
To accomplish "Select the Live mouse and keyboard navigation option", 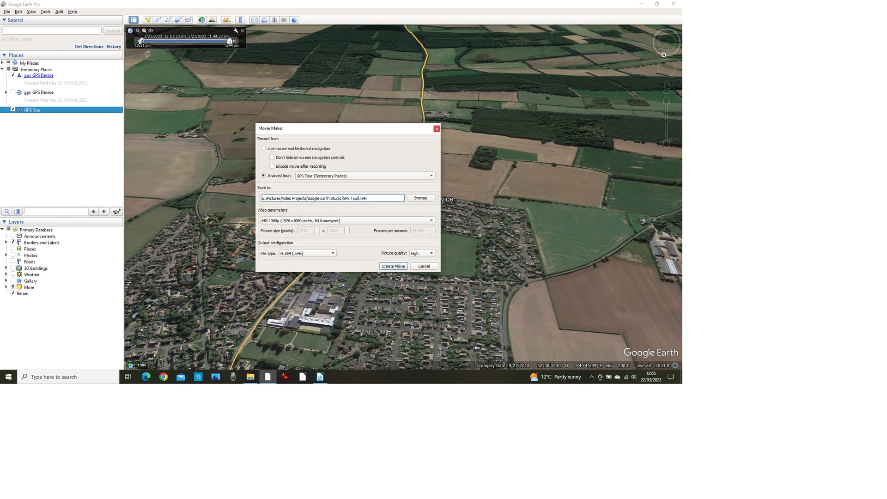I will [263, 148].
